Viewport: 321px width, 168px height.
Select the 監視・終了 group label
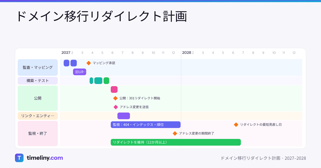point(38,133)
